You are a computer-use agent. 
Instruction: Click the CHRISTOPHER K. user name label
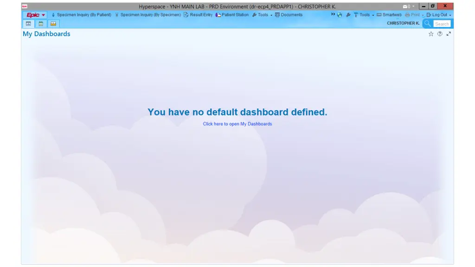(x=403, y=23)
